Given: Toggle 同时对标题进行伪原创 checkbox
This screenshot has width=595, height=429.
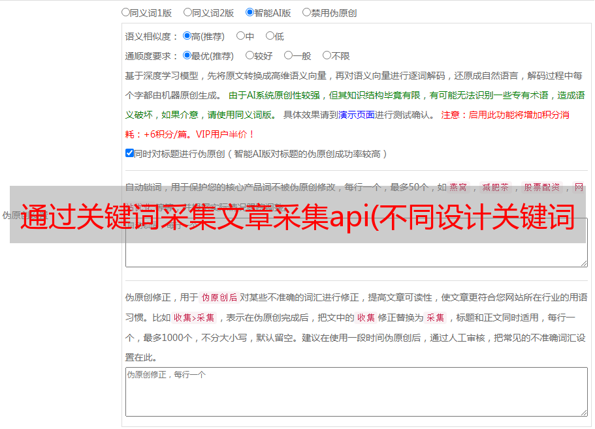Looking at the screenshot, I should 129,153.
